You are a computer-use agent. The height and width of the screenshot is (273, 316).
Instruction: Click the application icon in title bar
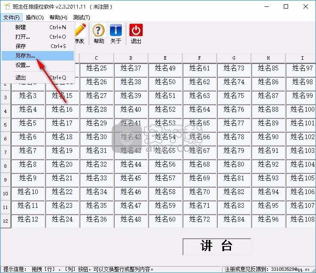[x=7, y=6]
